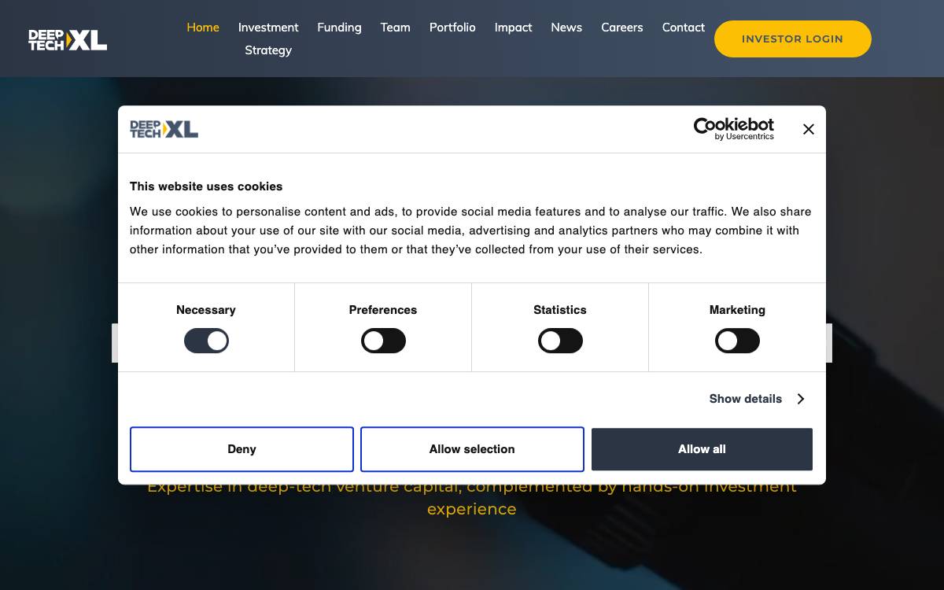Turn on the Marketing cookies switch

[x=737, y=341]
